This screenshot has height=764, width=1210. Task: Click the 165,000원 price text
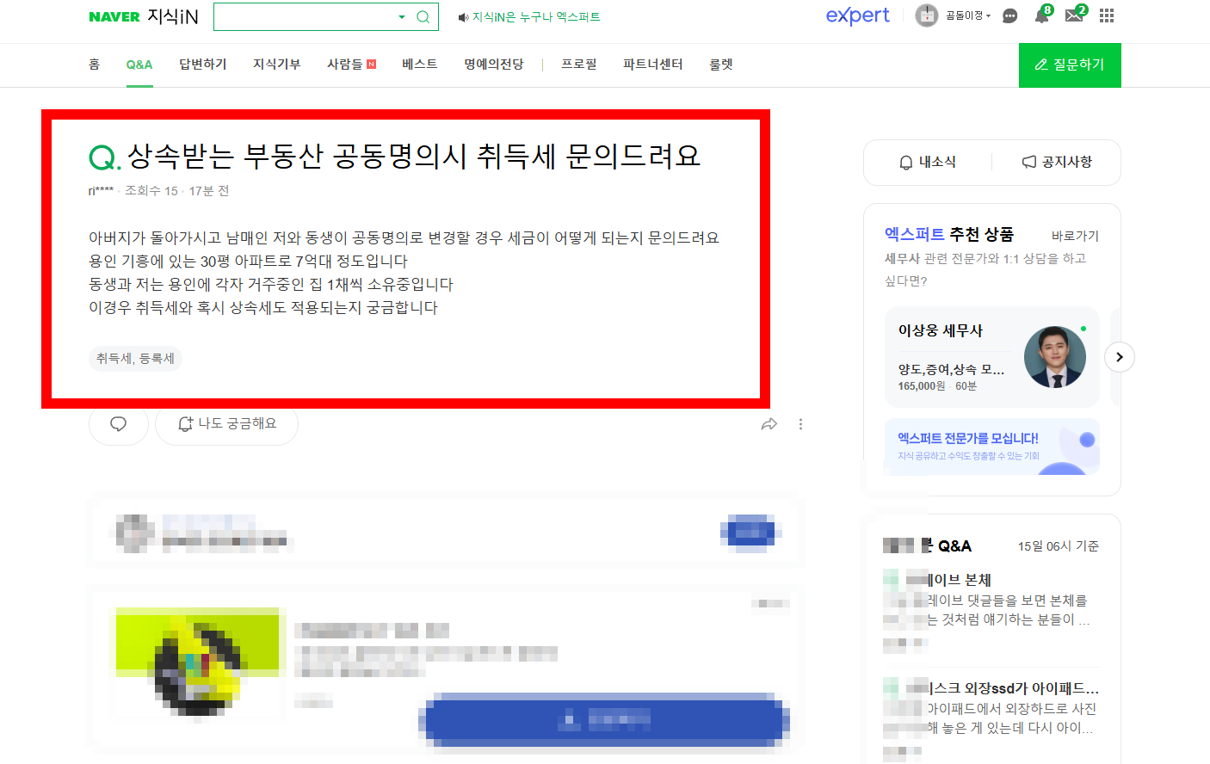click(x=922, y=386)
